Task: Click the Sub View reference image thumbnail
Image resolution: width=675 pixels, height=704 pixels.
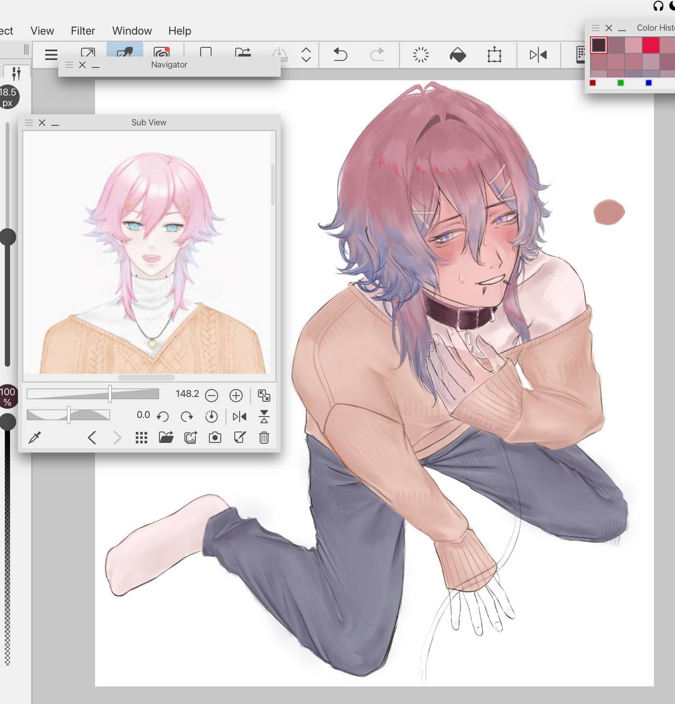Action: pos(147,252)
